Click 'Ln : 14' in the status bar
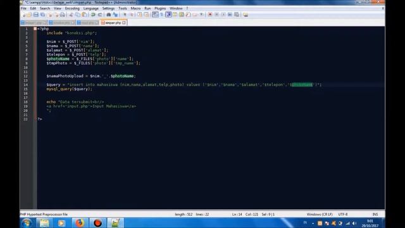The width and height of the screenshot is (405, 228). [x=237, y=214]
